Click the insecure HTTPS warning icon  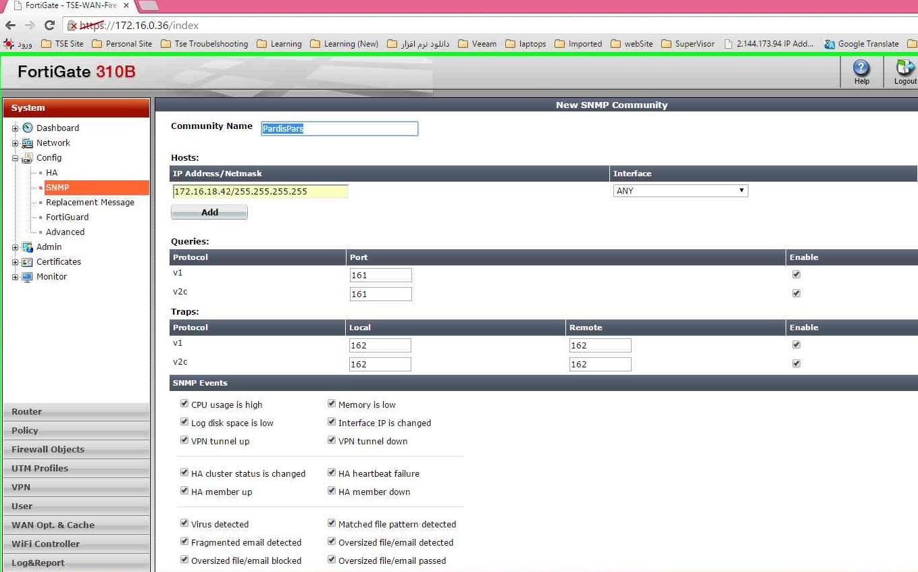(x=73, y=26)
